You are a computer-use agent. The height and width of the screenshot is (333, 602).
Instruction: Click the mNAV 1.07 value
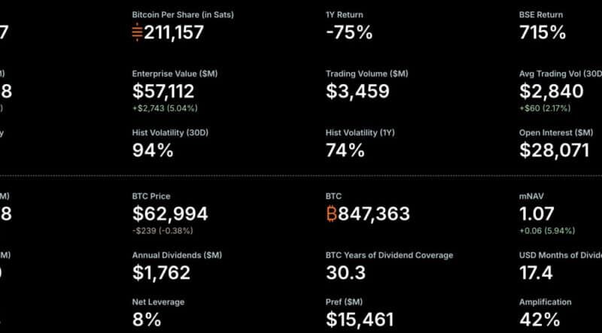pos(537,213)
